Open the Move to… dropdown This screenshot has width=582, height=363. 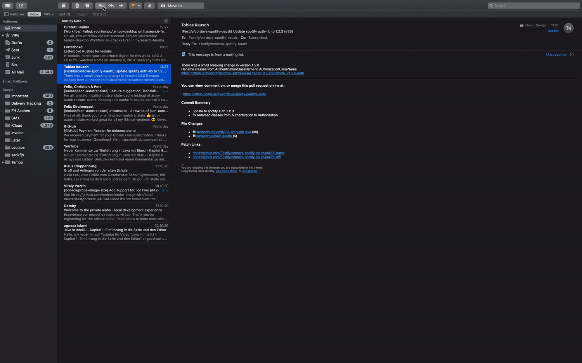[180, 5]
